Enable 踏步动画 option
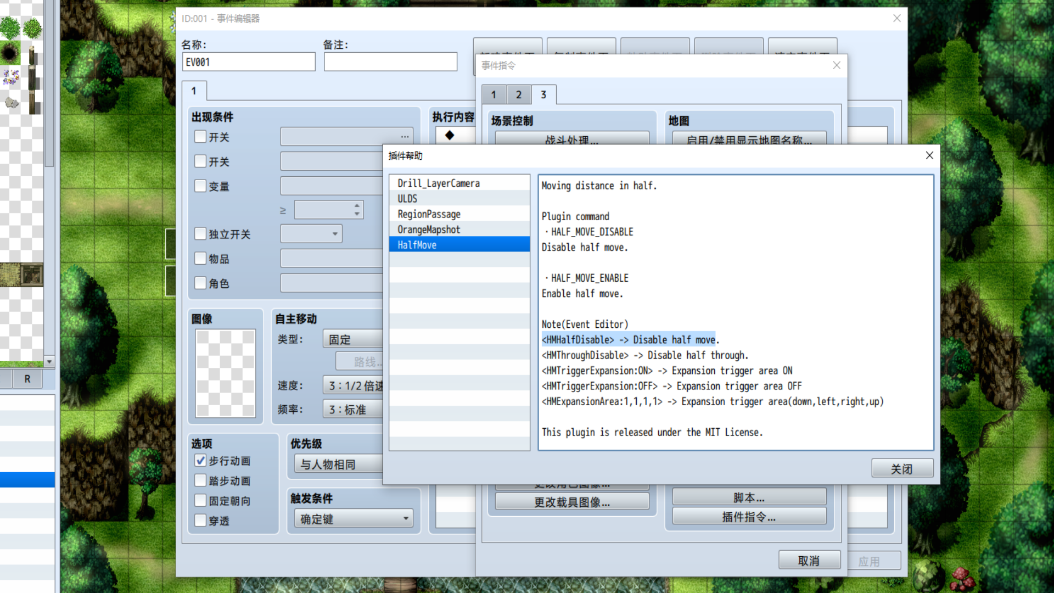The width and height of the screenshot is (1054, 593). [x=200, y=480]
